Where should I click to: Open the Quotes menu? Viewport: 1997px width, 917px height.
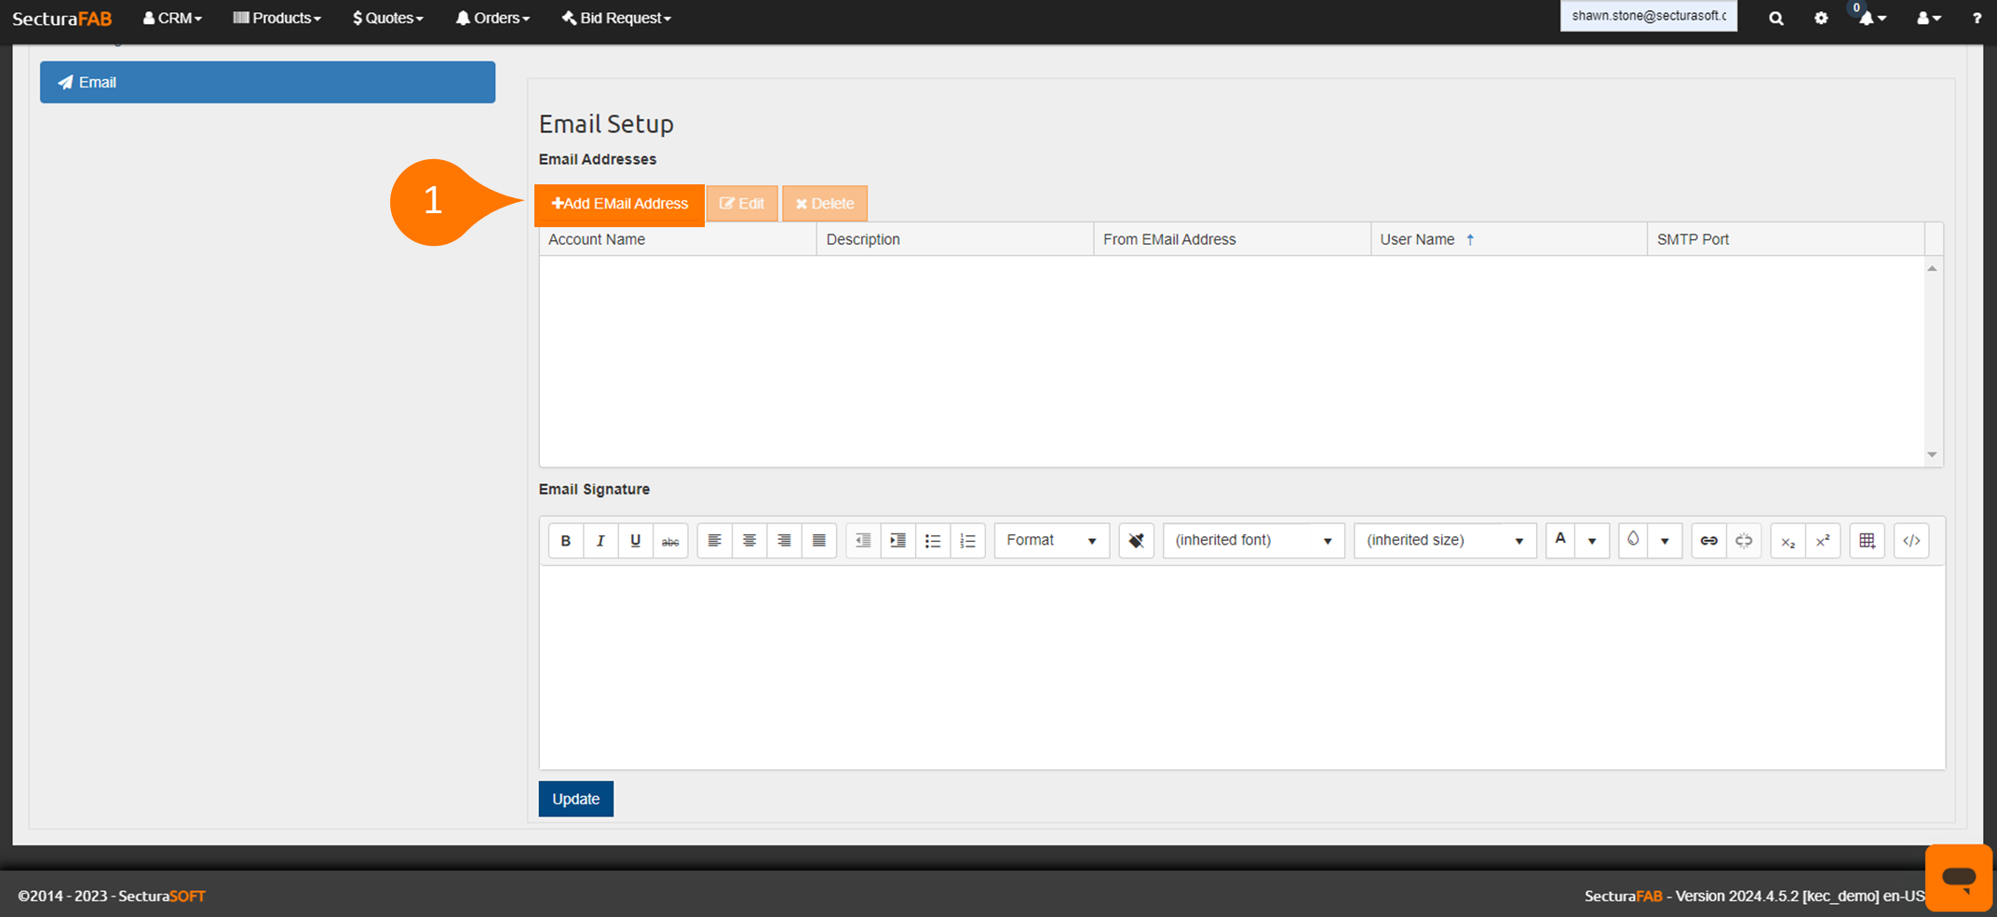coord(387,19)
